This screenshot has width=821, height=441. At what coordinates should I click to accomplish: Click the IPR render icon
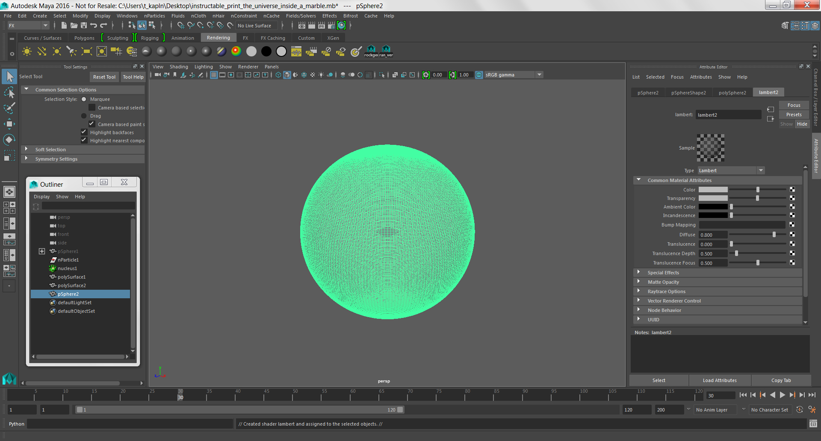coord(322,26)
